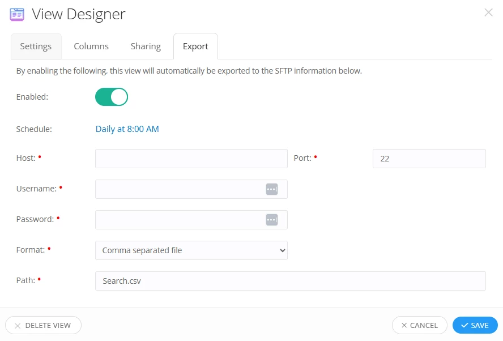Click the Path field containing Search.csv
503x341 pixels.
291,281
